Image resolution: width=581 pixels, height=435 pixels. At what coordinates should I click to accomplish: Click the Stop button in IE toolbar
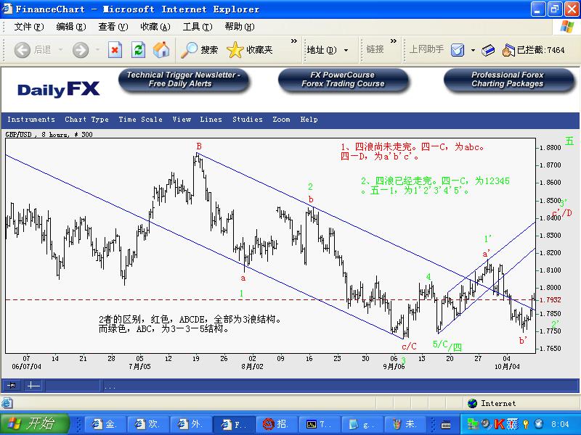coord(115,50)
